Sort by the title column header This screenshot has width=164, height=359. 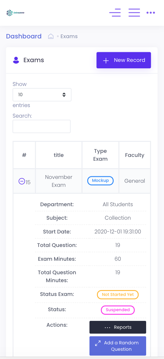(x=59, y=155)
